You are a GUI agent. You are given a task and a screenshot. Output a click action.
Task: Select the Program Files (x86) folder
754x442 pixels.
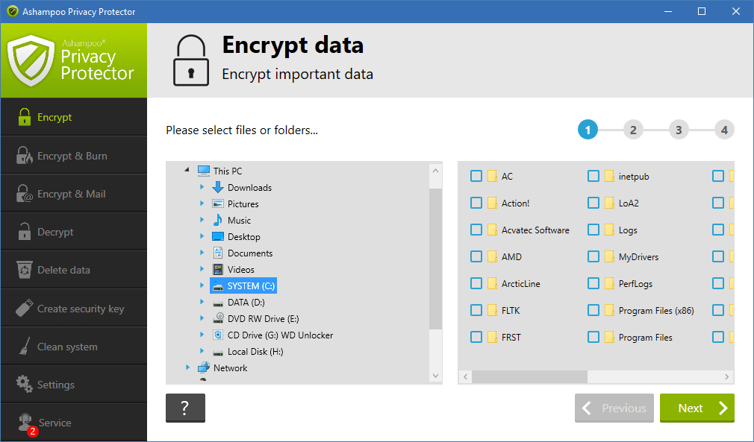(x=593, y=310)
